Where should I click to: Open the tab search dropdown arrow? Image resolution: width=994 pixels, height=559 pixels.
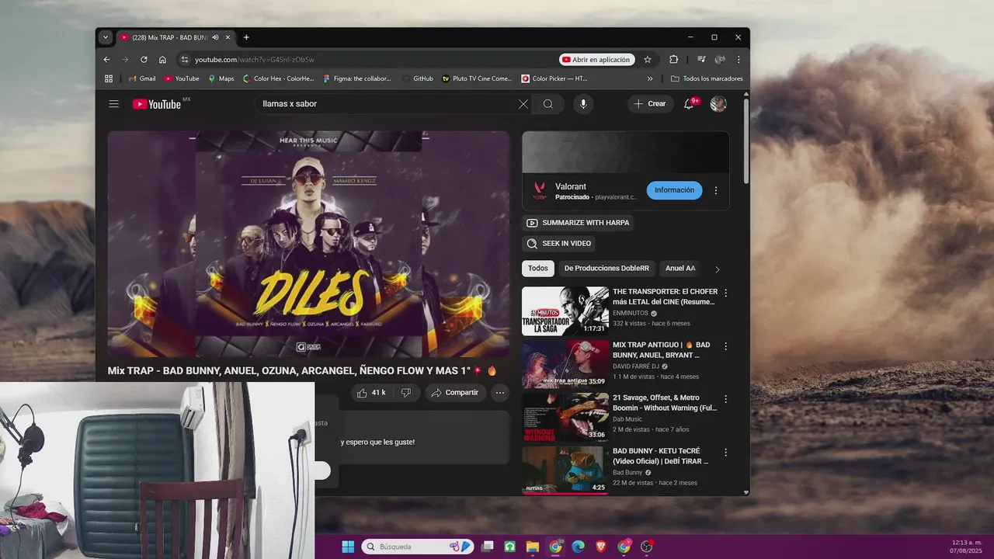pos(106,37)
